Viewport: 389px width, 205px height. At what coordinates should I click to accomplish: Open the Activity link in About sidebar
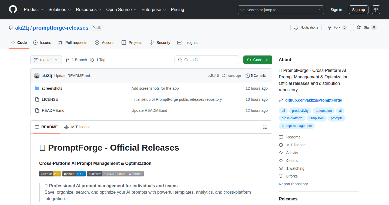pyautogui.click(x=289, y=153)
